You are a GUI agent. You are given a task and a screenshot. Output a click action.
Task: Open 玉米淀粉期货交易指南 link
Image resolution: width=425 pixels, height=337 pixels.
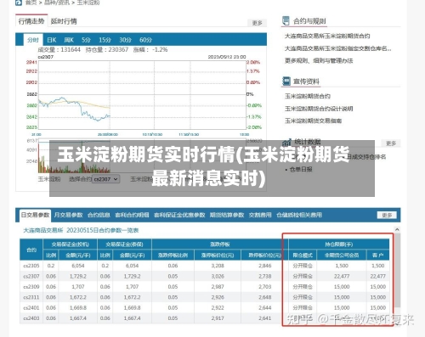(x=313, y=121)
